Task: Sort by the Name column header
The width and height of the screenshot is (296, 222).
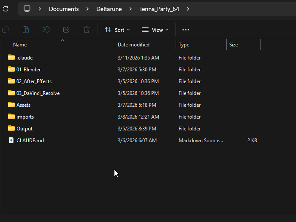Action: (x=20, y=45)
